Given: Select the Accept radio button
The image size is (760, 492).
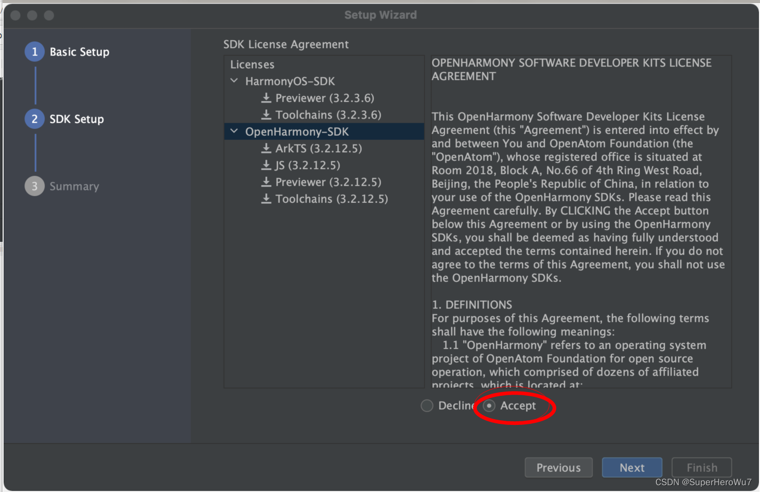Looking at the screenshot, I should click(x=489, y=406).
